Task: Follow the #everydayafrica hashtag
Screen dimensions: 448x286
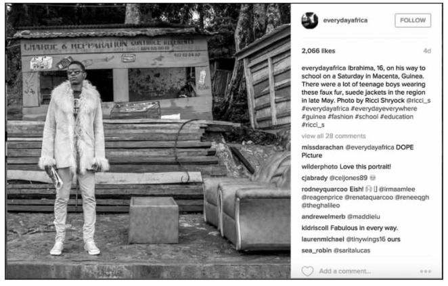Action: 325,108
